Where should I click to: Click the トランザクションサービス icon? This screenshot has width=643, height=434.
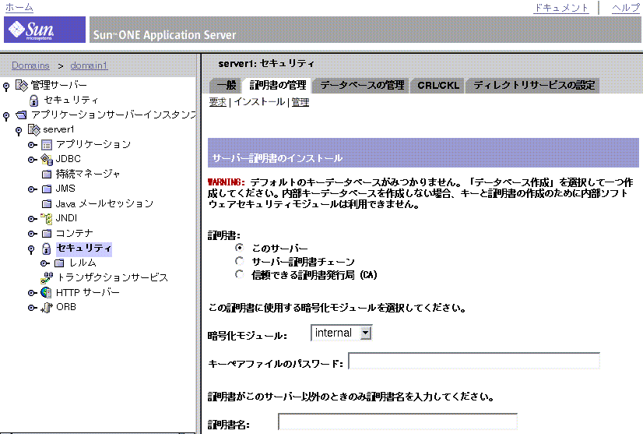pos(47,278)
